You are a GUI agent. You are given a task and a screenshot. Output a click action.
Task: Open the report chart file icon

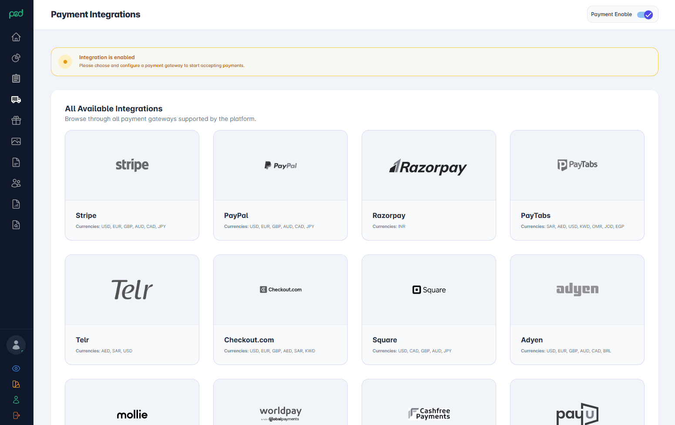[x=16, y=204]
